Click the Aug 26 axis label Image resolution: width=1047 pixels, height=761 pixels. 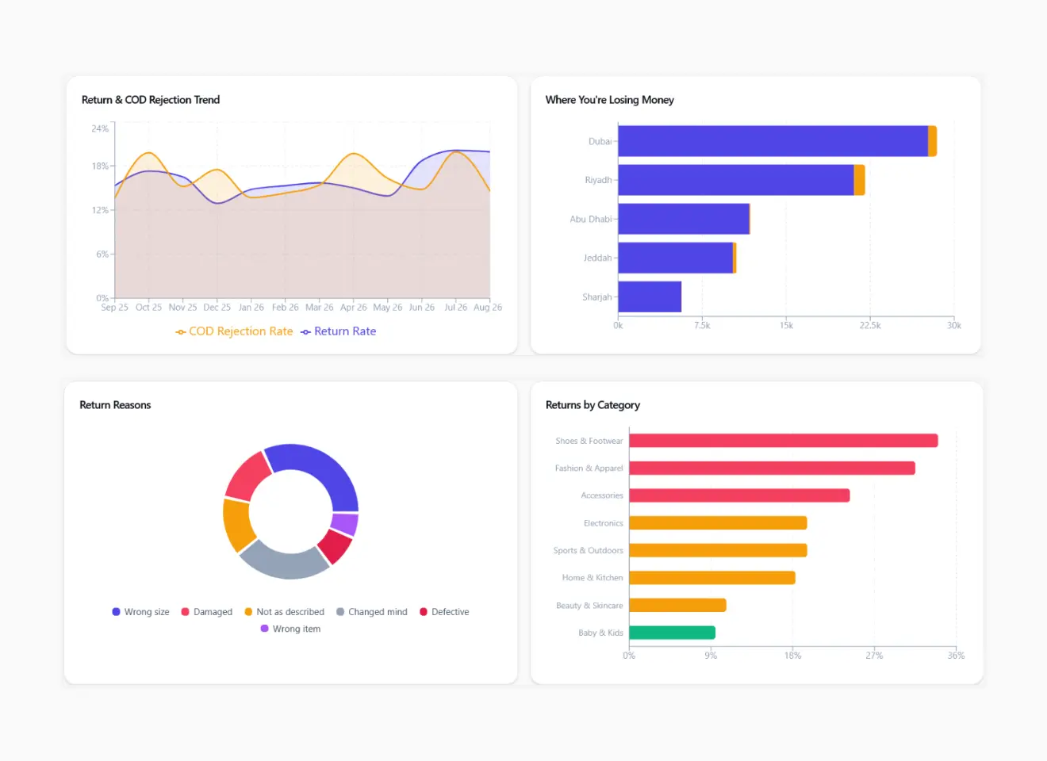tap(488, 308)
